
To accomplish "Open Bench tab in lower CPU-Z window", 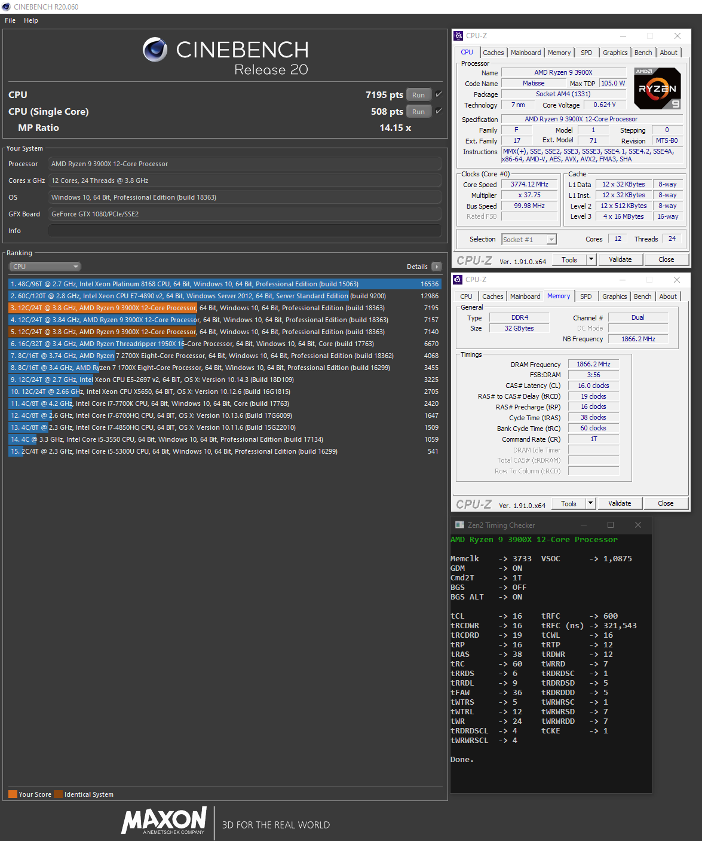I will point(643,296).
